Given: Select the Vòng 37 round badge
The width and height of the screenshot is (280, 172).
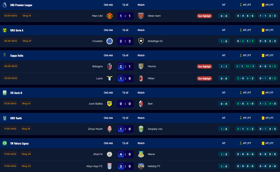Looking at the screenshot, I should pos(27,41).
